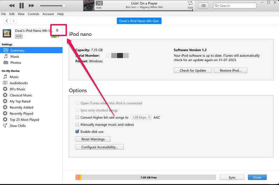
Task: Go forward with the right chevron
Action: tap(14, 21)
